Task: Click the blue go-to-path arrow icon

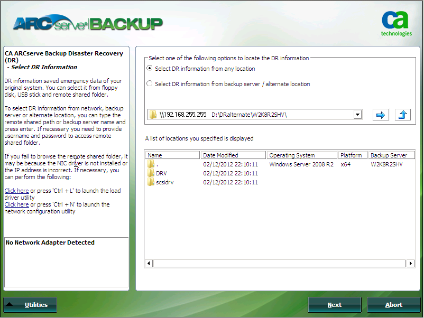Action: [381, 115]
